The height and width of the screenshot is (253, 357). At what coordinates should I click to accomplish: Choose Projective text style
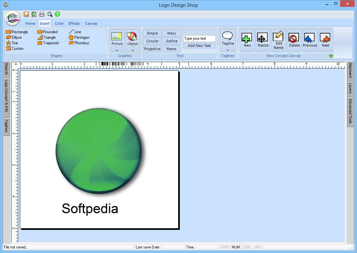152,49
